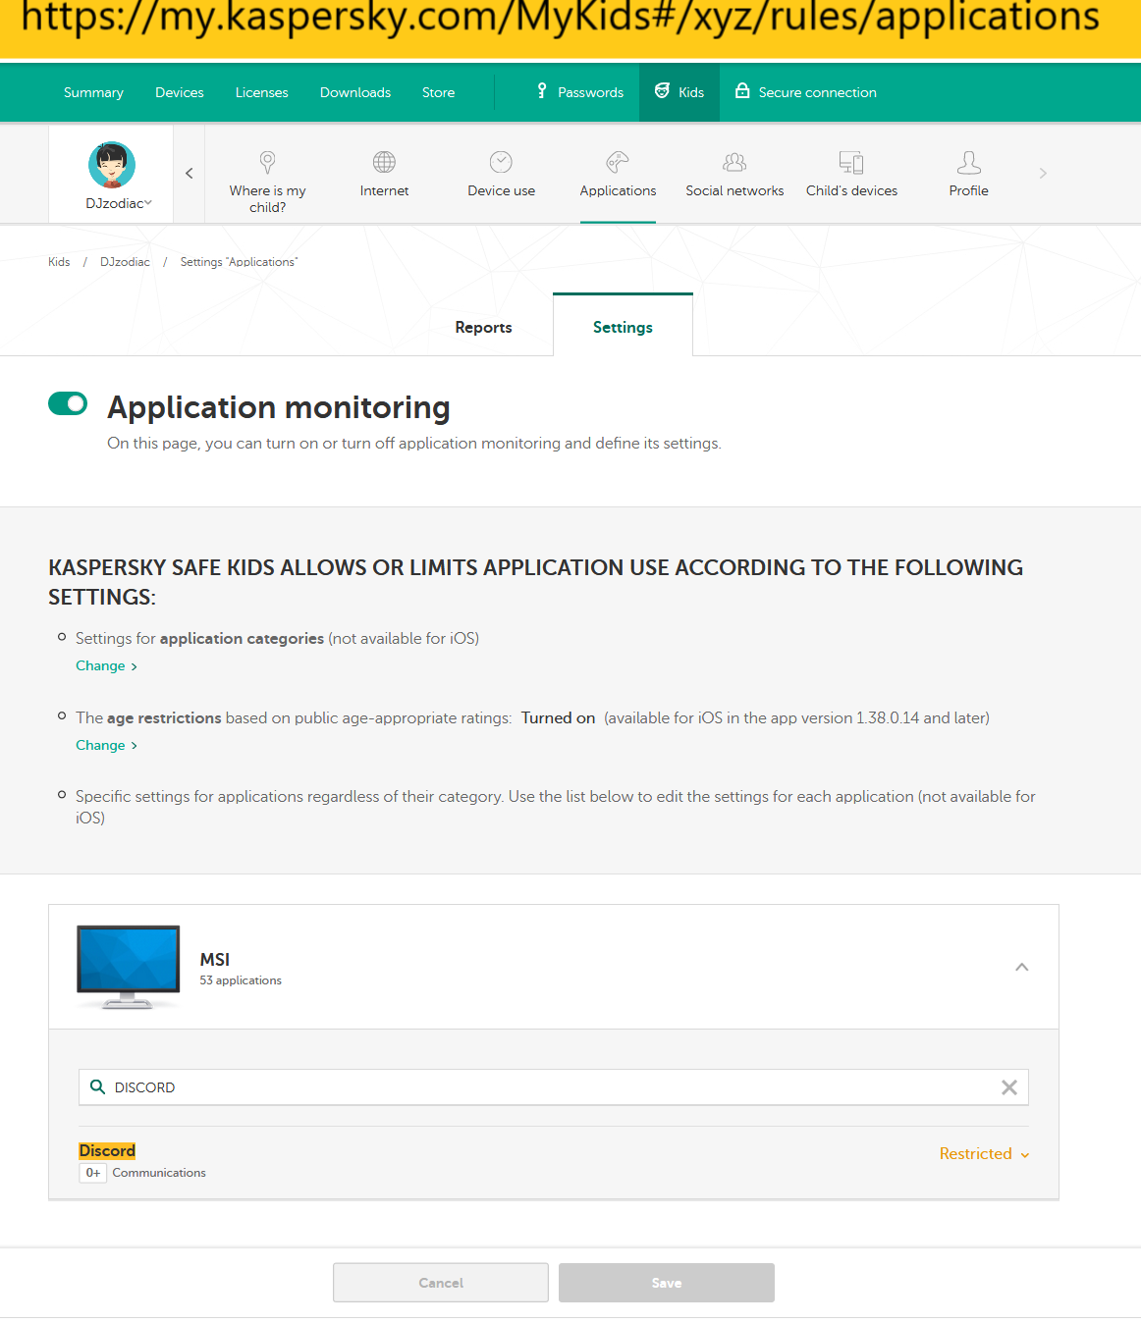The width and height of the screenshot is (1141, 1323).
Task: Click the 0+ age rating badge
Action: 92,1173
